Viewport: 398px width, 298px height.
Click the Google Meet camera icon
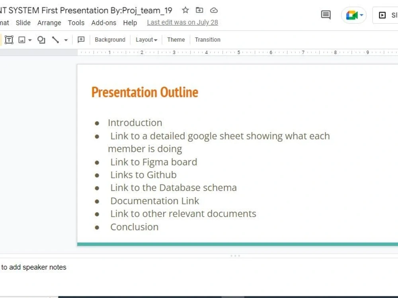(x=351, y=15)
